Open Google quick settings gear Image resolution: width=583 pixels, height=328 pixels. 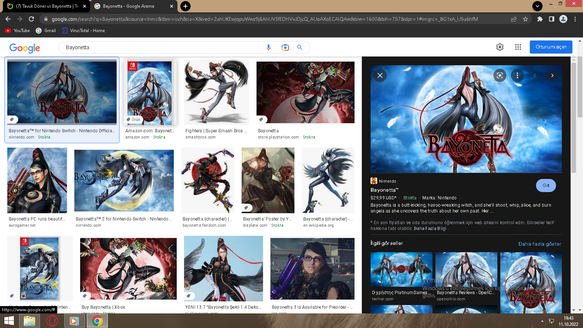pos(500,47)
